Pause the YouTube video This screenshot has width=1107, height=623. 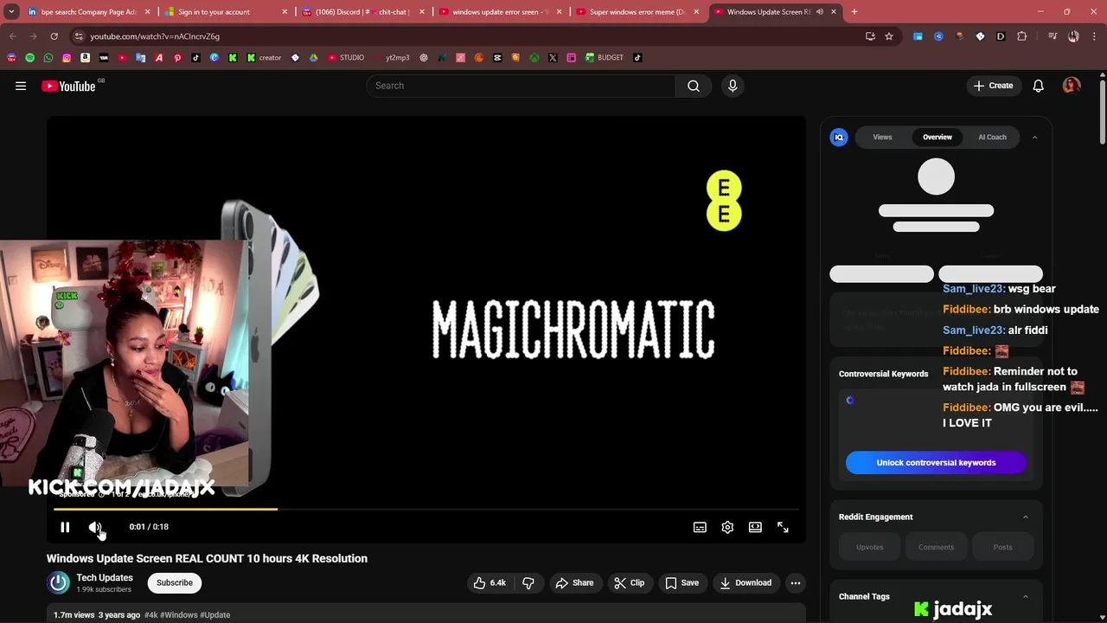[x=65, y=527]
